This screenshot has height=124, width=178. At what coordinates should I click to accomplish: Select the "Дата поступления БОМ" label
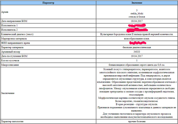point(14,56)
